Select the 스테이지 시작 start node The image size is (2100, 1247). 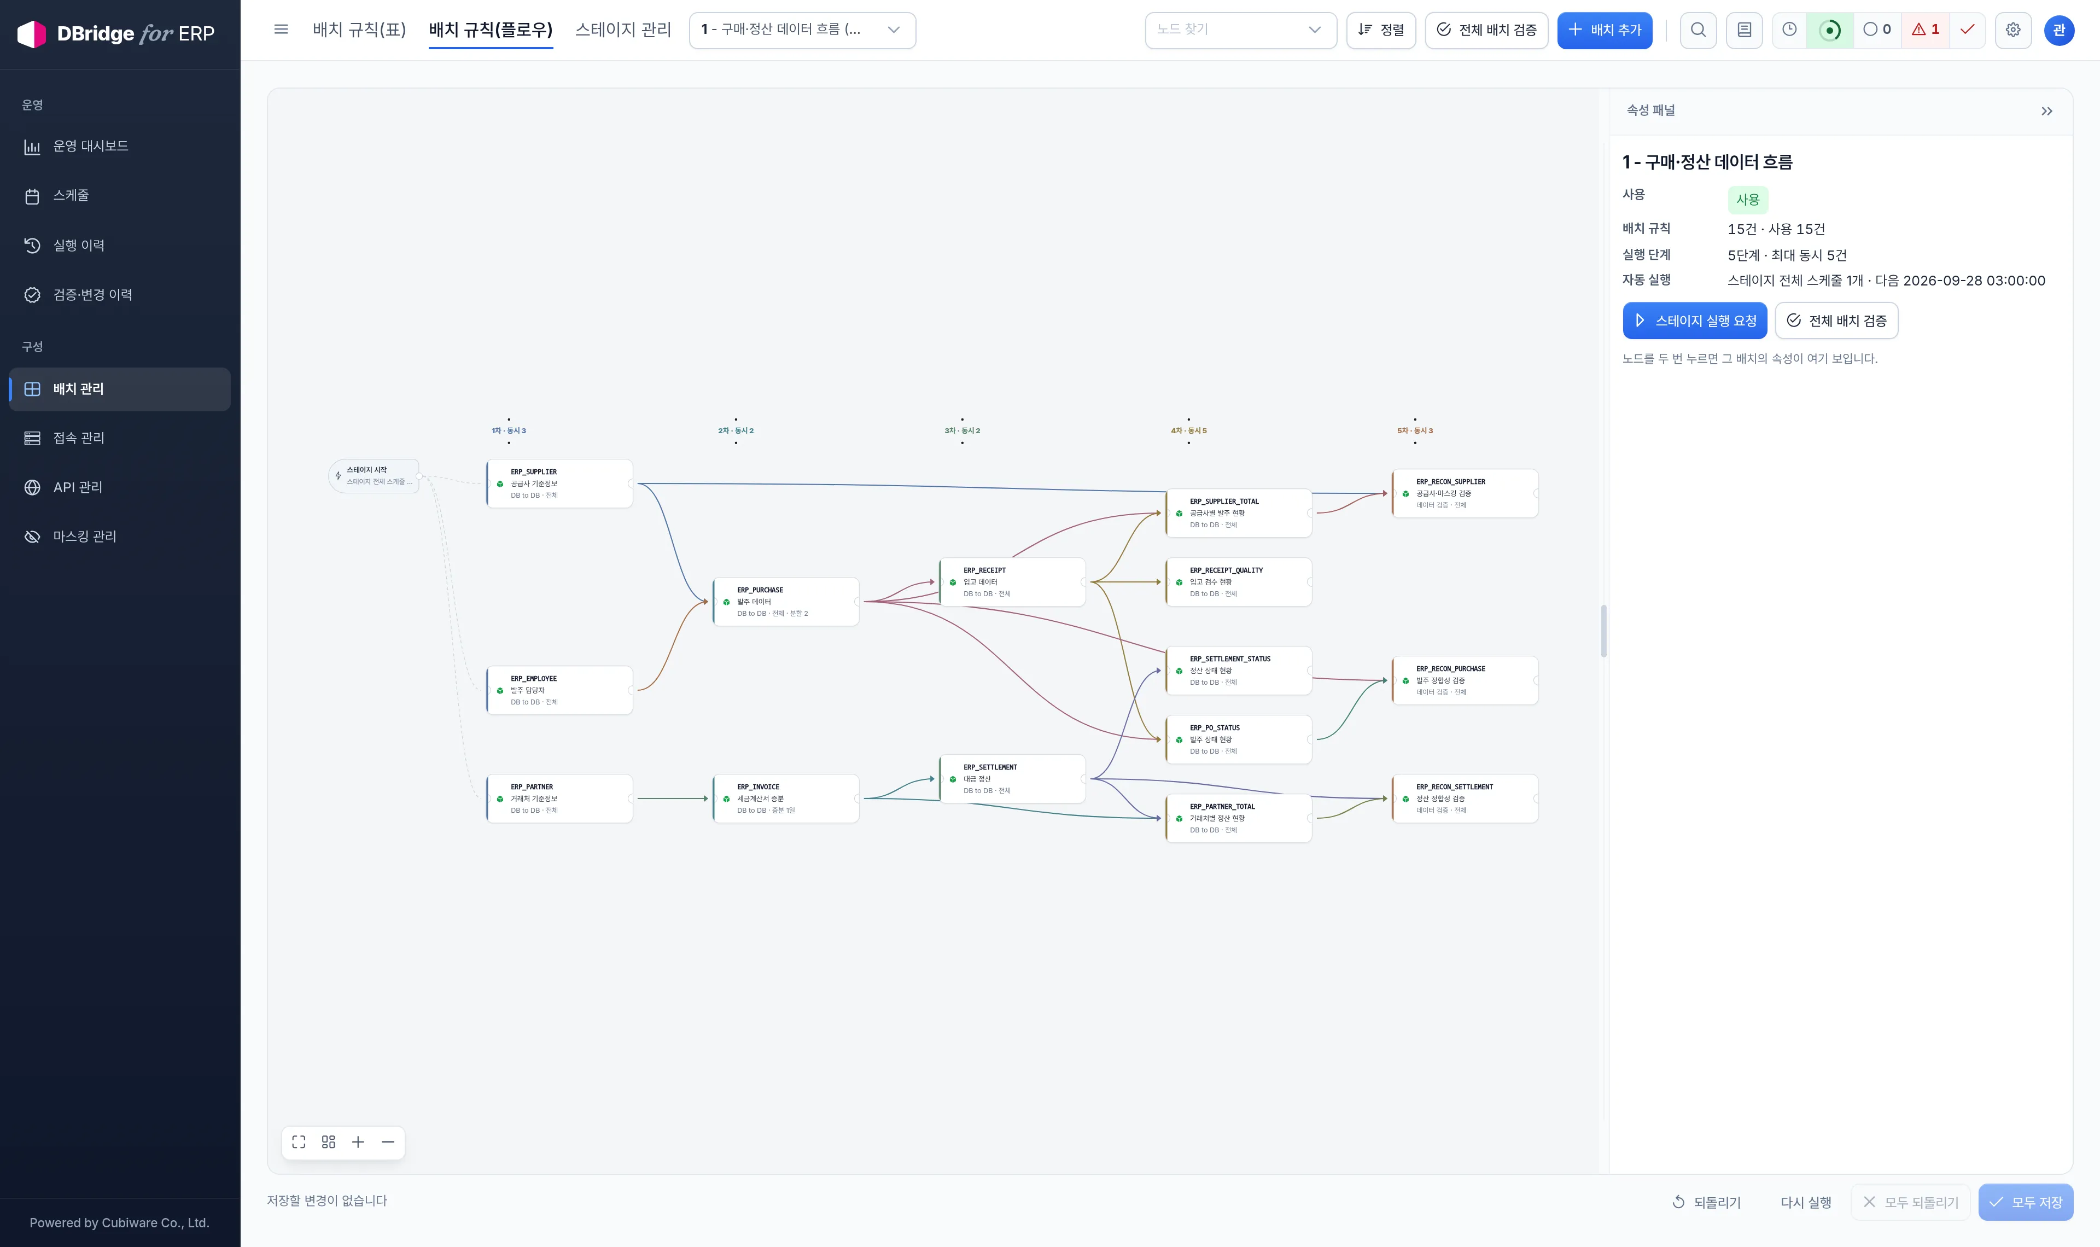[374, 476]
